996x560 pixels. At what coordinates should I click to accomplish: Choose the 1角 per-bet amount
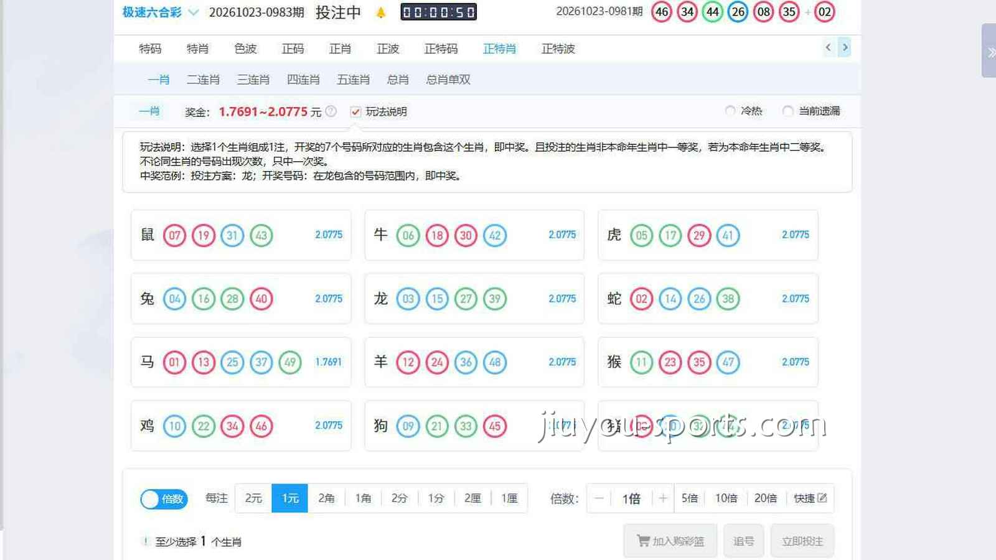pos(363,498)
